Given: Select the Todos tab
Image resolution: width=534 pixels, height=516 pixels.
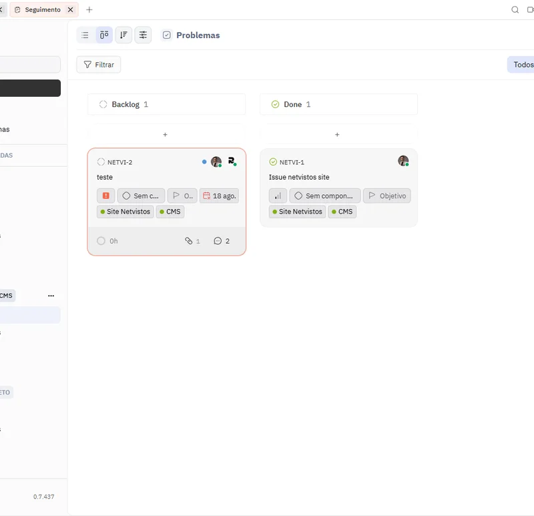Looking at the screenshot, I should (523, 65).
